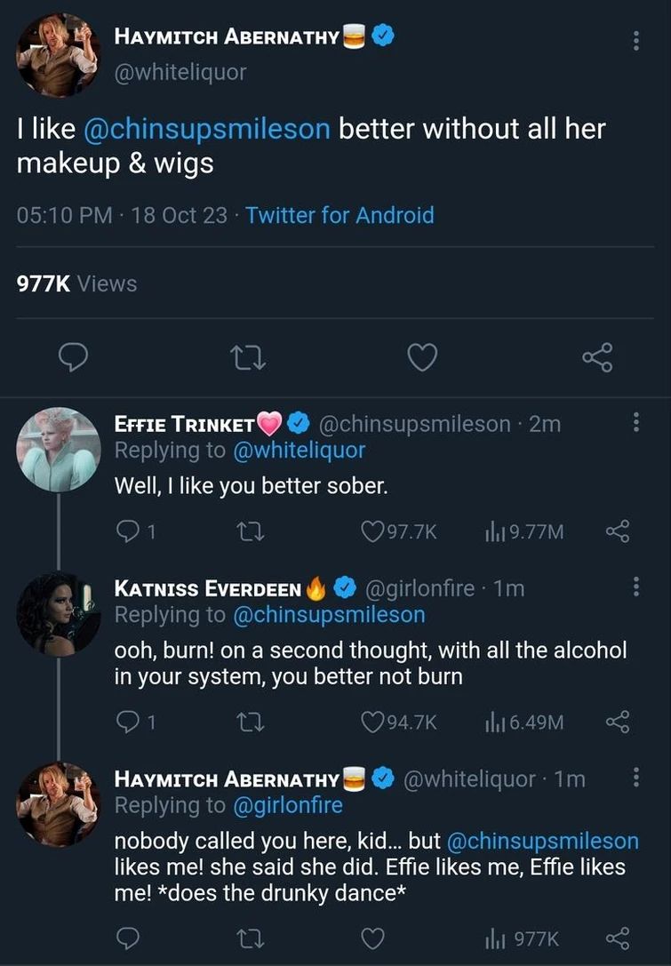The image size is (671, 966).
Task: Reply to Haymitch's main tweet
Action: pos(71,358)
